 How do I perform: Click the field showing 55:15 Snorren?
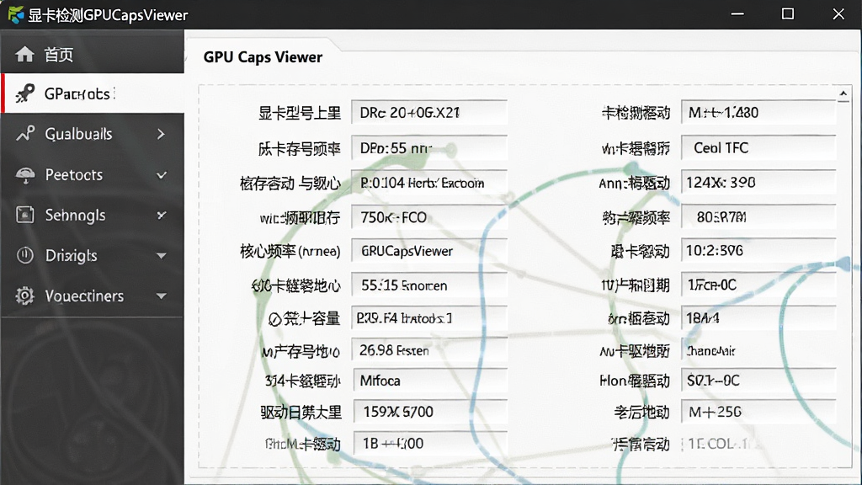(x=428, y=285)
